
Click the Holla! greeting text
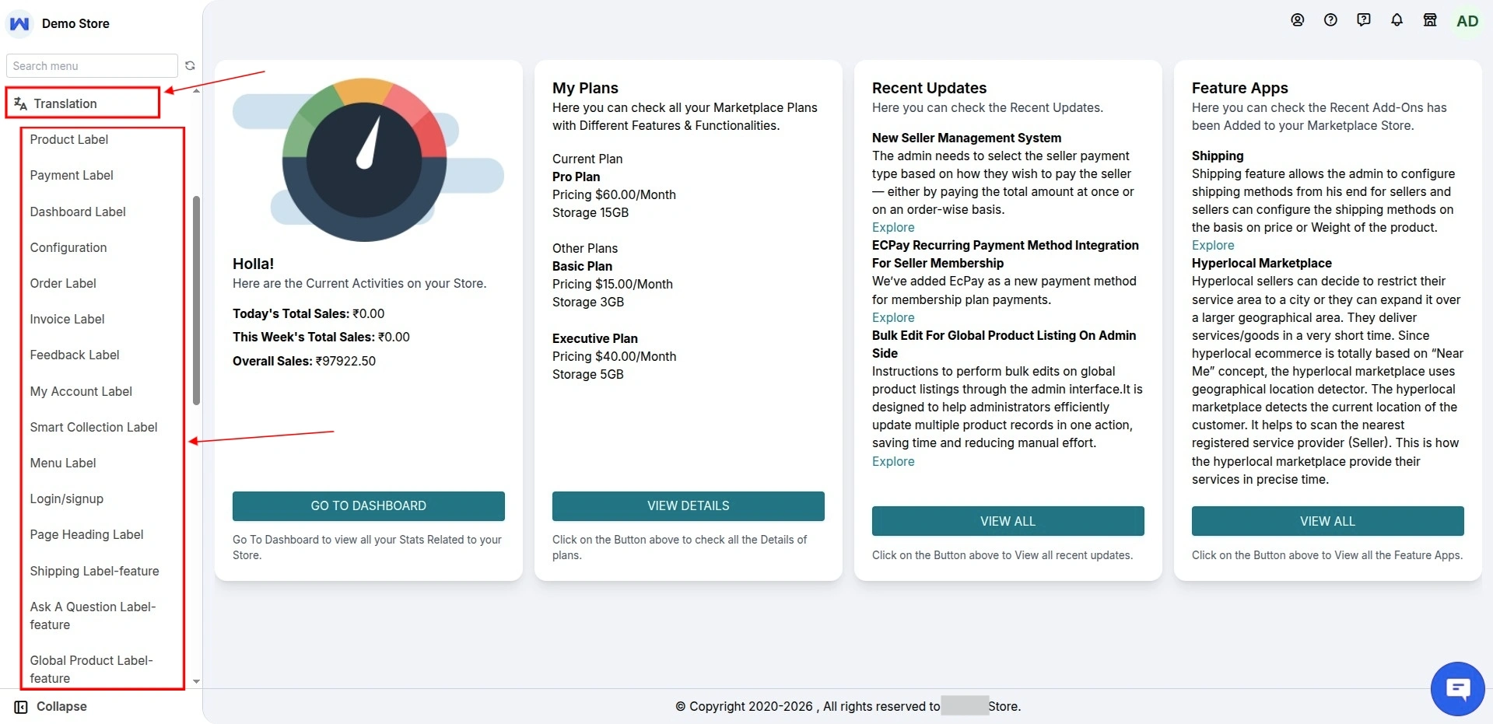(x=253, y=264)
